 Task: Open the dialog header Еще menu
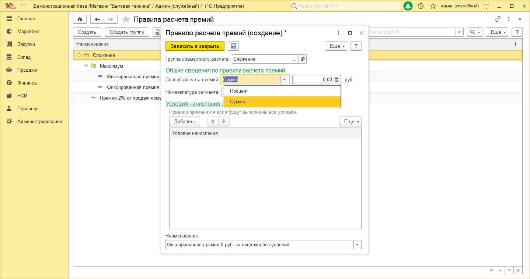(x=336, y=46)
